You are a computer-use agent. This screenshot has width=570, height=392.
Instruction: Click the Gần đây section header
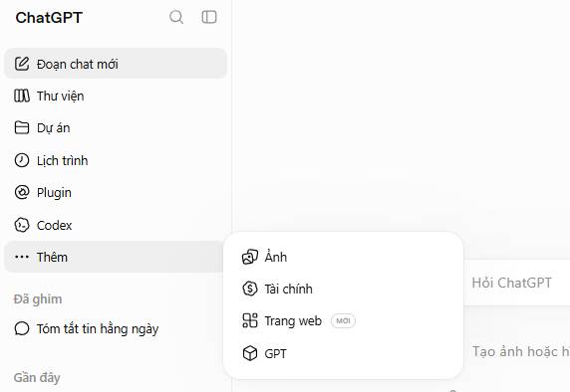coord(37,377)
